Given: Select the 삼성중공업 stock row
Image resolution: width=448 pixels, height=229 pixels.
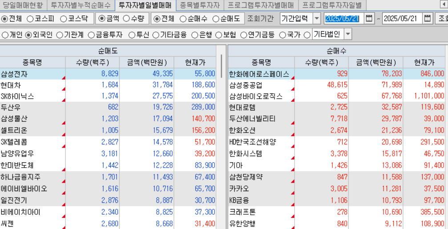Looking at the screenshot, I should click(337, 85).
